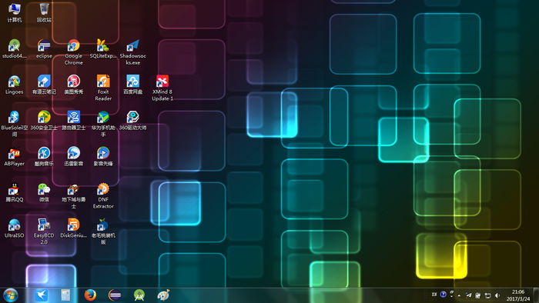Select the EasyBCD 2.0 desktop shortcut
Screen dimensions: 539x303
click(44, 231)
